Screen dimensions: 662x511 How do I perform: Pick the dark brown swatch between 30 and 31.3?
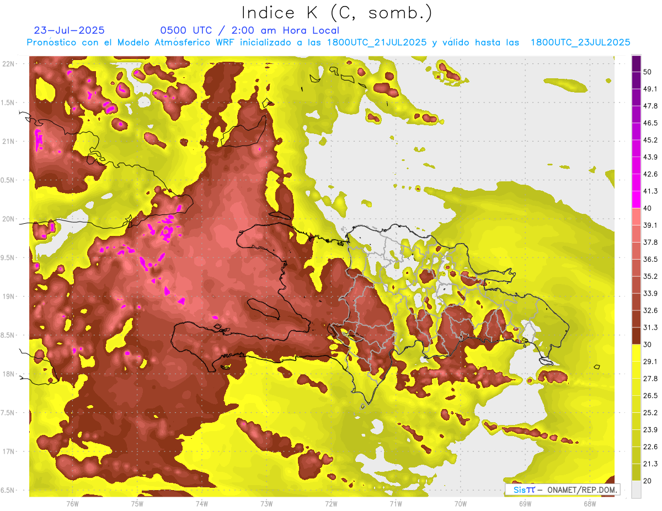(x=636, y=336)
